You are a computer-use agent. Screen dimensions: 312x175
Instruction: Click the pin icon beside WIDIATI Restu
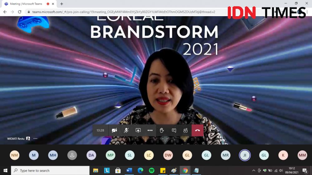pos(28,139)
